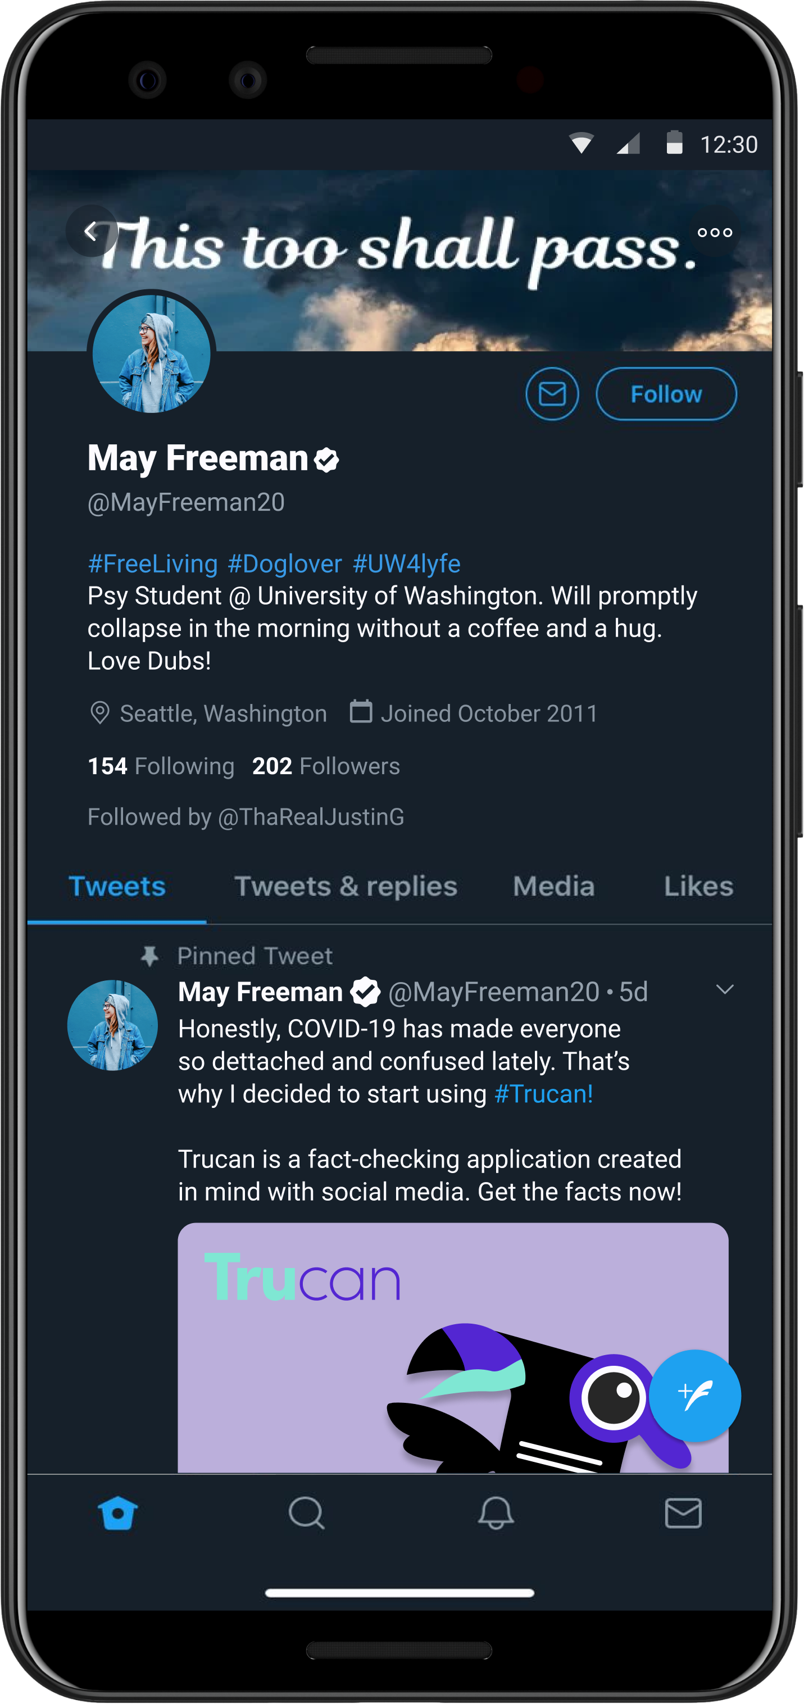Screen dimensions: 804x1704
Task: Select the Tweets tab
Action: (117, 887)
